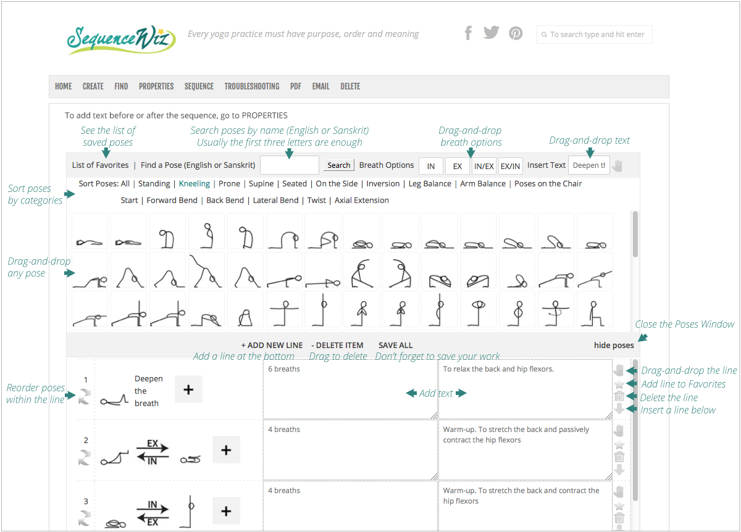Select first pose thumbnail in poses grid
Image resolution: width=741 pixels, height=532 pixels.
pos(90,231)
